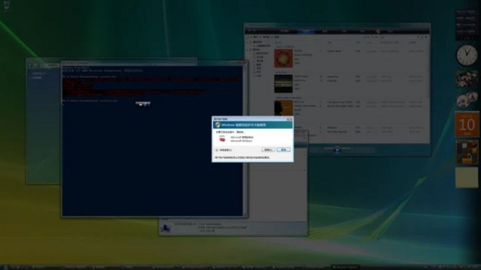Click the slideshow photo gadget in sidebar

coord(467,79)
